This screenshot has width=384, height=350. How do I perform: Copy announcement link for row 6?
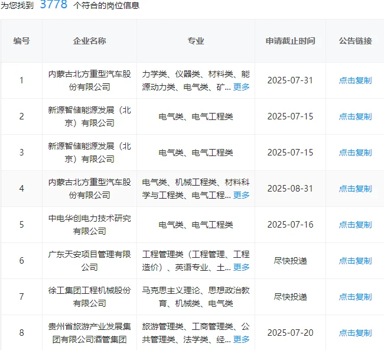(355, 261)
